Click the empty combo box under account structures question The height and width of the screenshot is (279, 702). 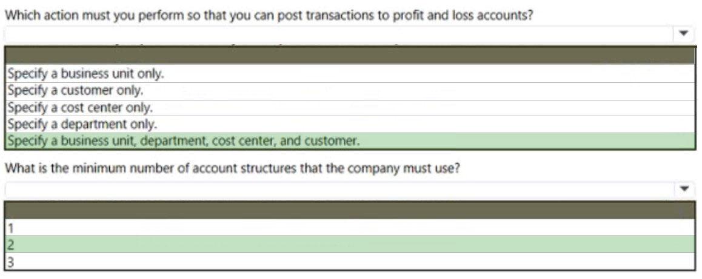click(x=349, y=189)
